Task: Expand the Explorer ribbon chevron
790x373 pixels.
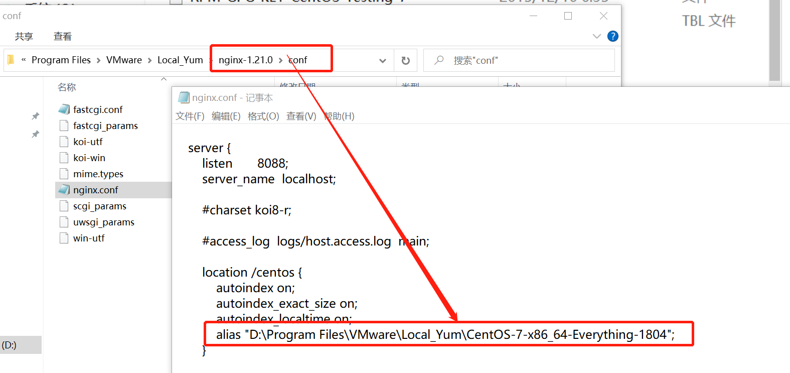Action: coord(596,36)
